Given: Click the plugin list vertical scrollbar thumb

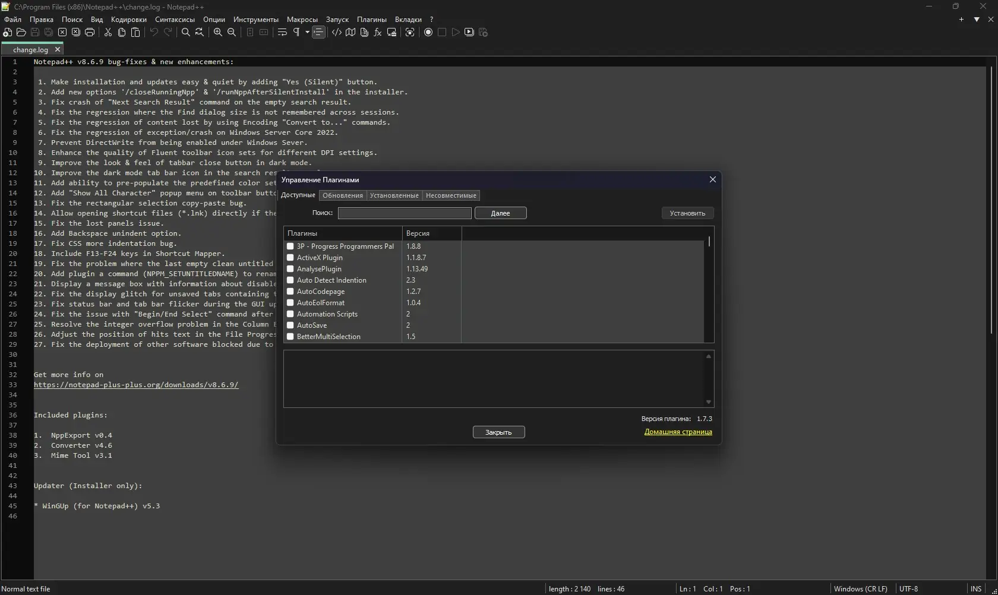Looking at the screenshot, I should coord(709,242).
